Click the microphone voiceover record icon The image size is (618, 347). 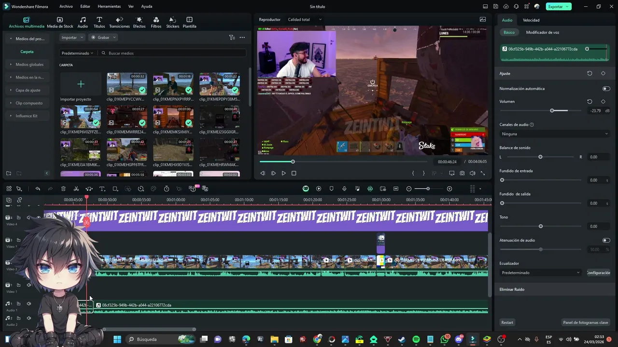344,188
